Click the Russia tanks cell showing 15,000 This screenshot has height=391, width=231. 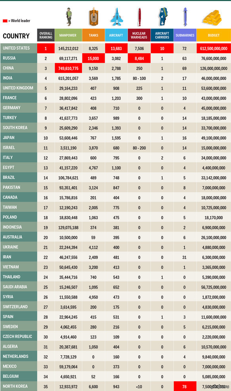[94, 58]
